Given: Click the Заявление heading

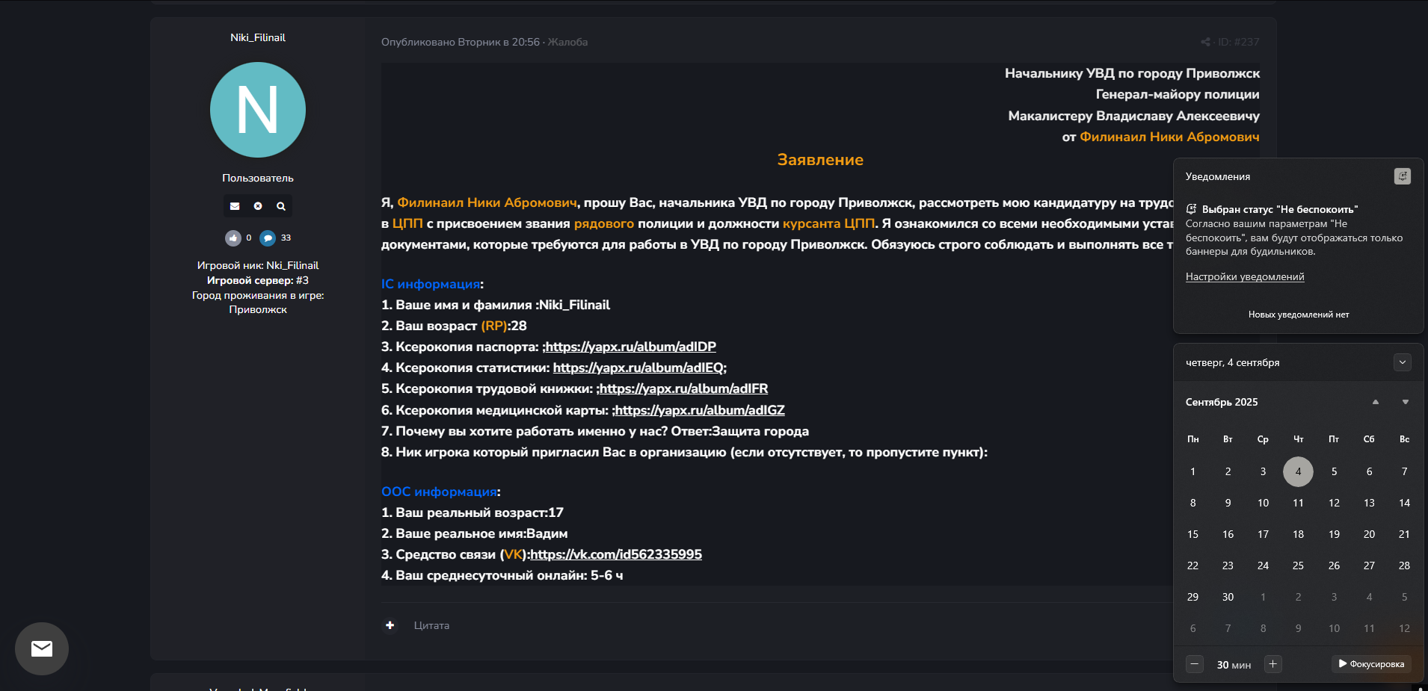Looking at the screenshot, I should pyautogui.click(x=820, y=160).
